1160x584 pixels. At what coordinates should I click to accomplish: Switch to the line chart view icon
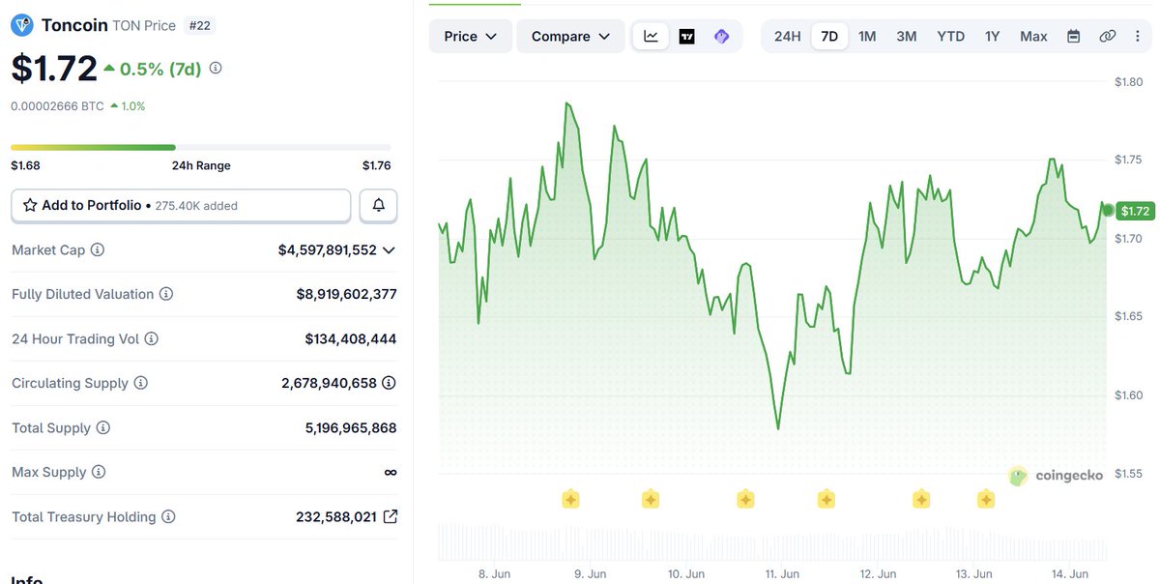tap(651, 36)
